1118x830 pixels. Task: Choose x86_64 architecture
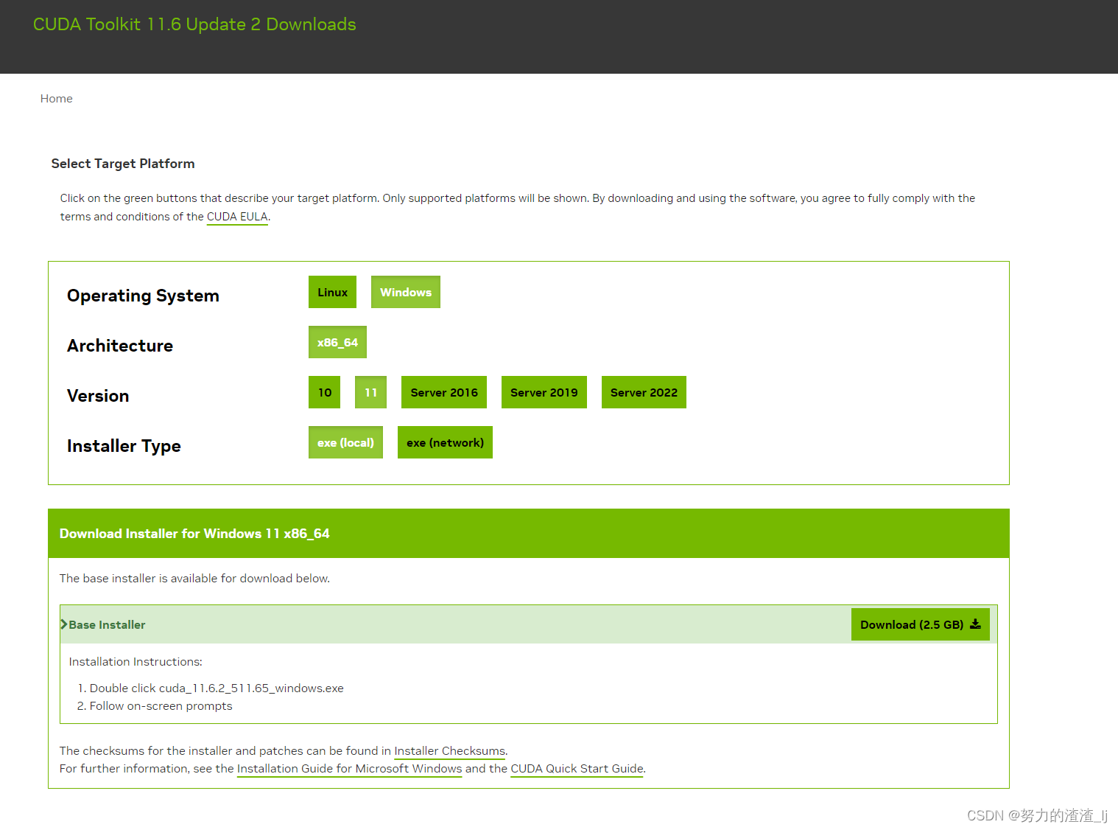pos(337,342)
